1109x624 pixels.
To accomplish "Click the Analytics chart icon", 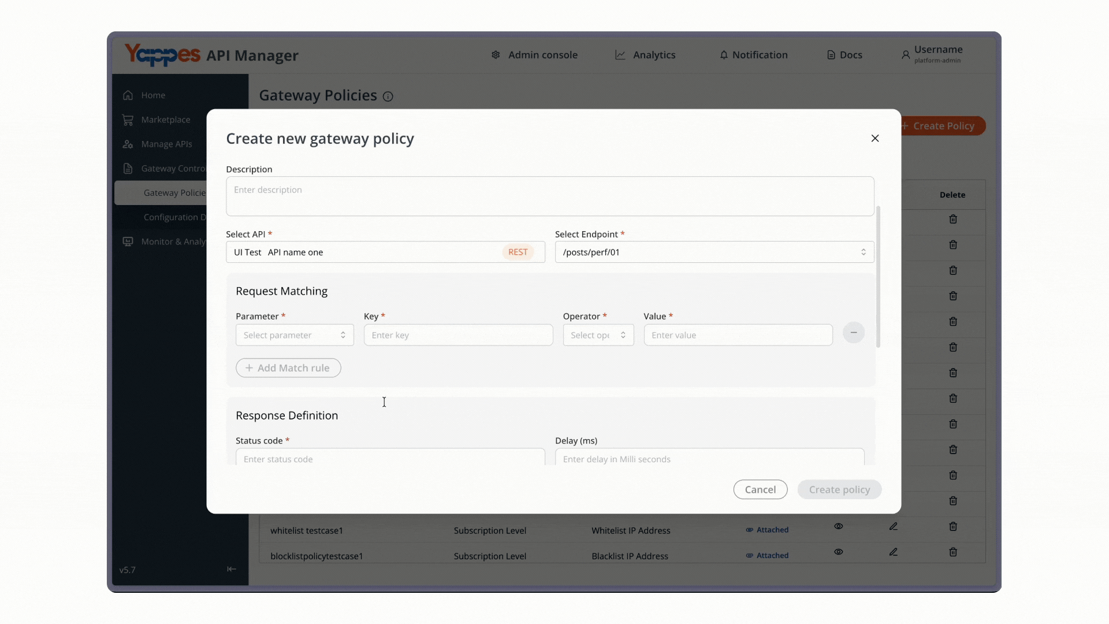I will click(x=620, y=55).
